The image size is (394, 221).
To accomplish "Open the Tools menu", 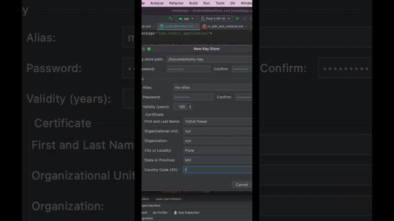I will click(x=220, y=3).
